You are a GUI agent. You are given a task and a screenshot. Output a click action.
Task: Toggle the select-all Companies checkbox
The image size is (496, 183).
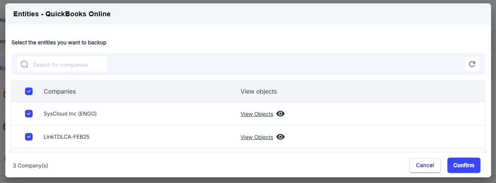tap(29, 91)
